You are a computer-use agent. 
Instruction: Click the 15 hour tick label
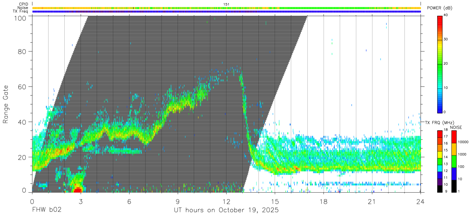pos(275,201)
